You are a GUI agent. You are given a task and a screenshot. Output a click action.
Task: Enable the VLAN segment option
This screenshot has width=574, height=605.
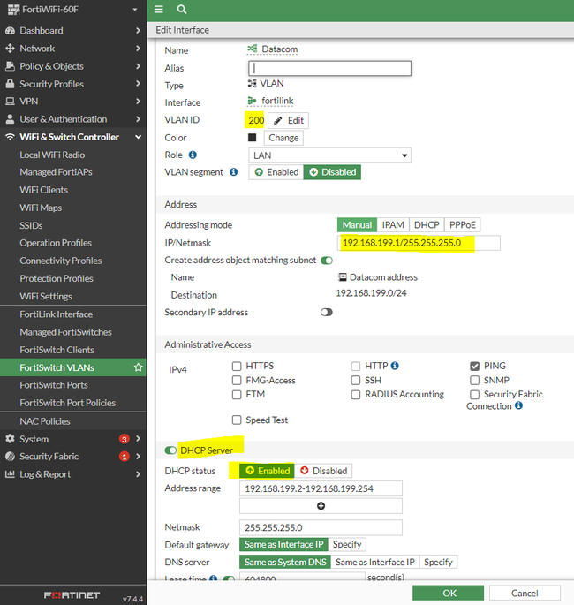(x=276, y=172)
